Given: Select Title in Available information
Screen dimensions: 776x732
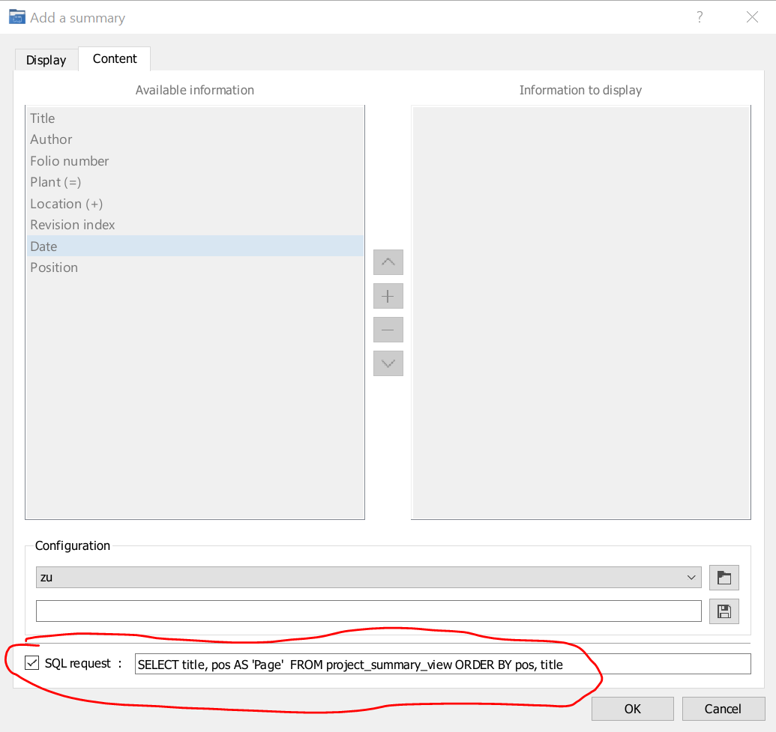Looking at the screenshot, I should [x=43, y=118].
